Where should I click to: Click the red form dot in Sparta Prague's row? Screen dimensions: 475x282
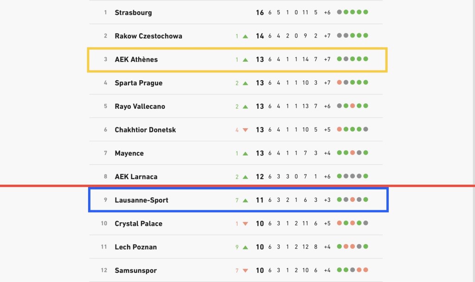340,83
